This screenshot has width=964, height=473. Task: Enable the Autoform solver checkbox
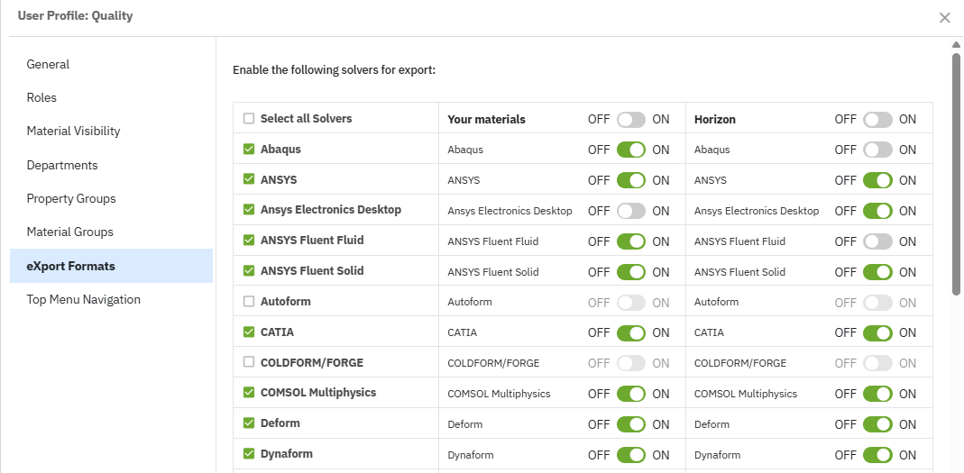pos(249,302)
